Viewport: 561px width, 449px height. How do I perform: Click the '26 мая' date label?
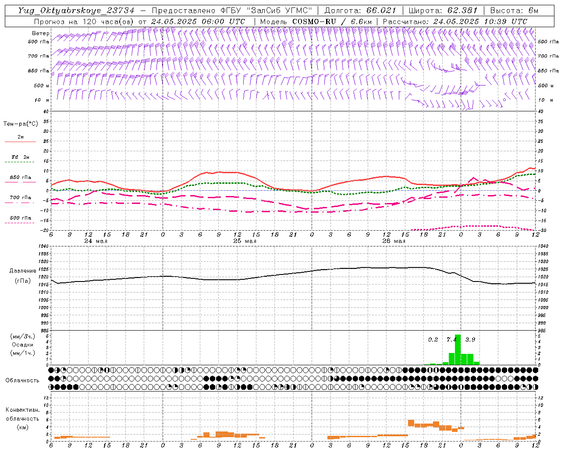tap(394, 241)
